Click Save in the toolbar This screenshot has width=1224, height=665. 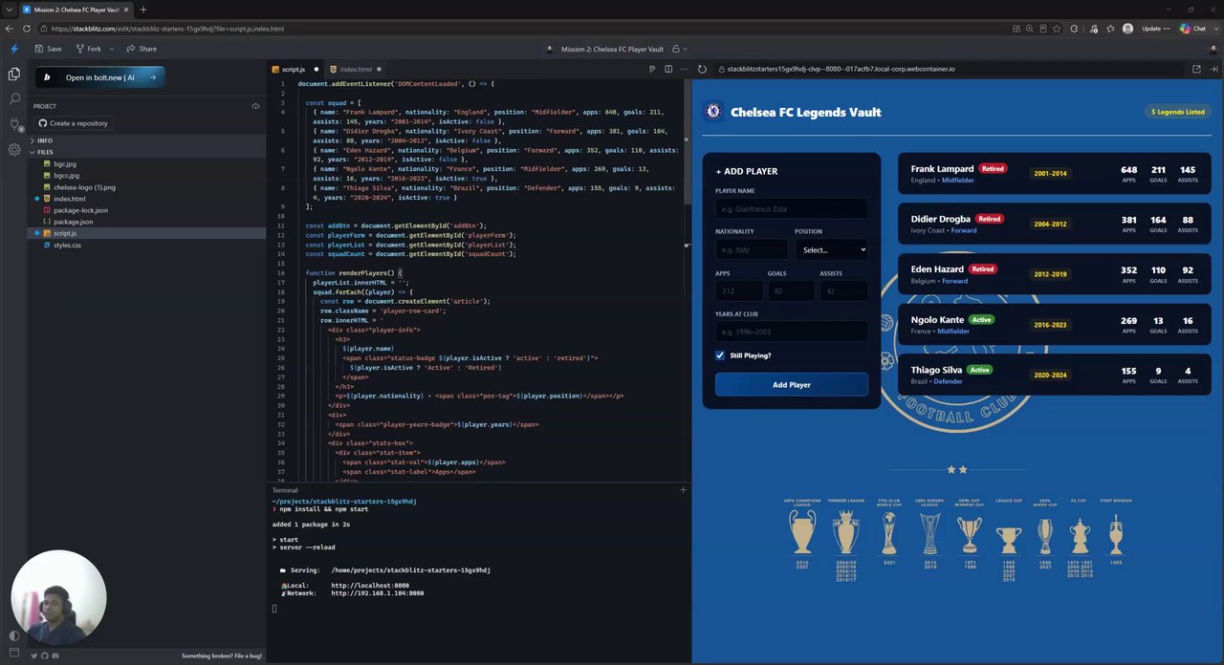pos(48,49)
